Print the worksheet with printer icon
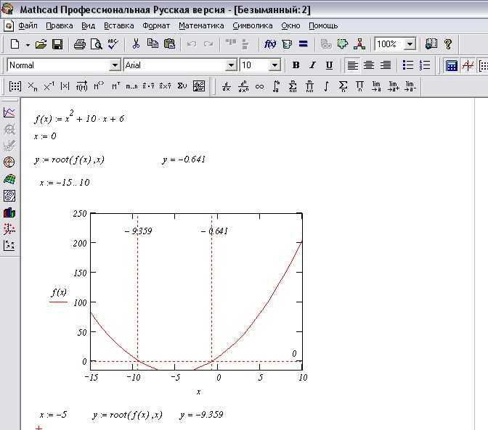 coord(80,44)
